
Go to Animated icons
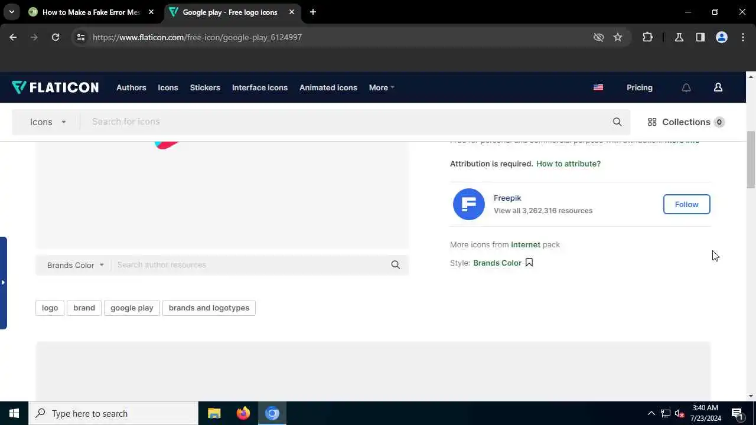point(328,87)
